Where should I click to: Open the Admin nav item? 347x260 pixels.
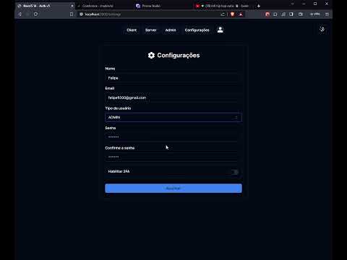point(171,30)
